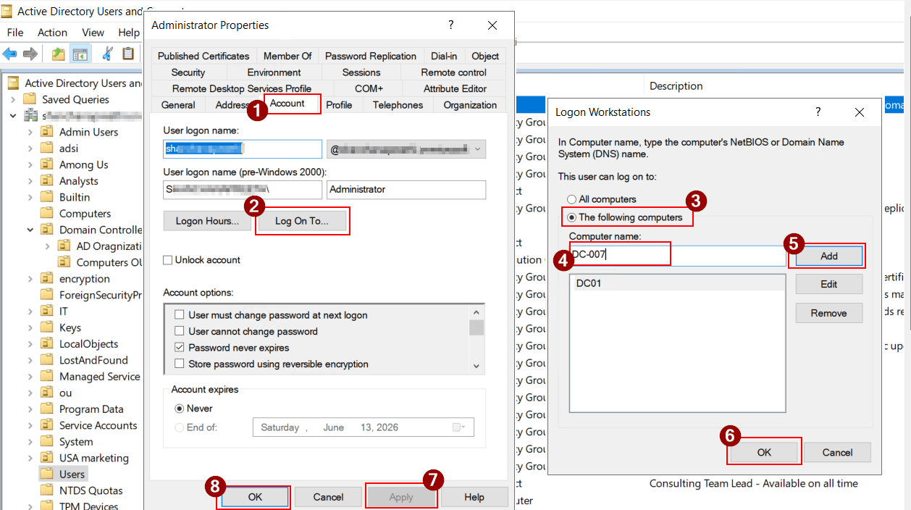Expand the LocalObjects tree node
This screenshot has height=510, width=911.
pos(30,344)
